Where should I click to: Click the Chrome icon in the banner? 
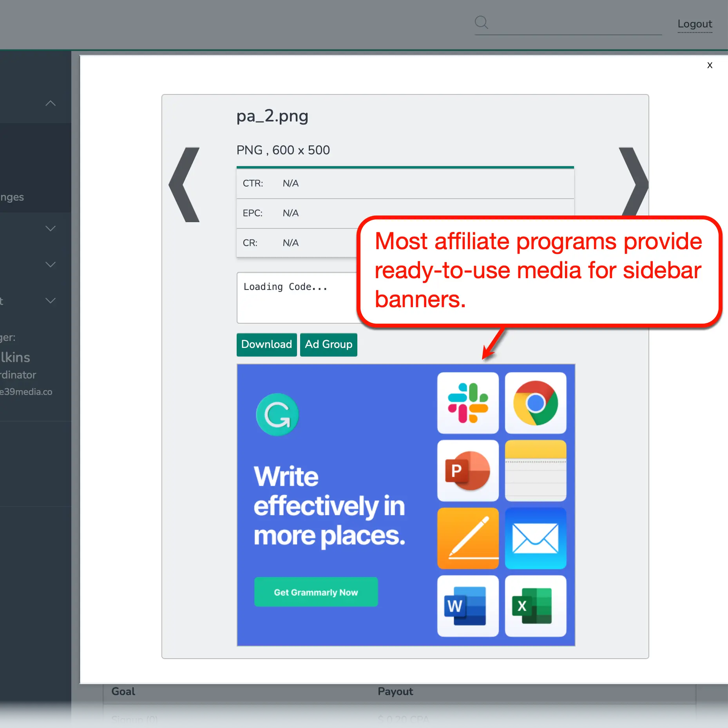(536, 403)
